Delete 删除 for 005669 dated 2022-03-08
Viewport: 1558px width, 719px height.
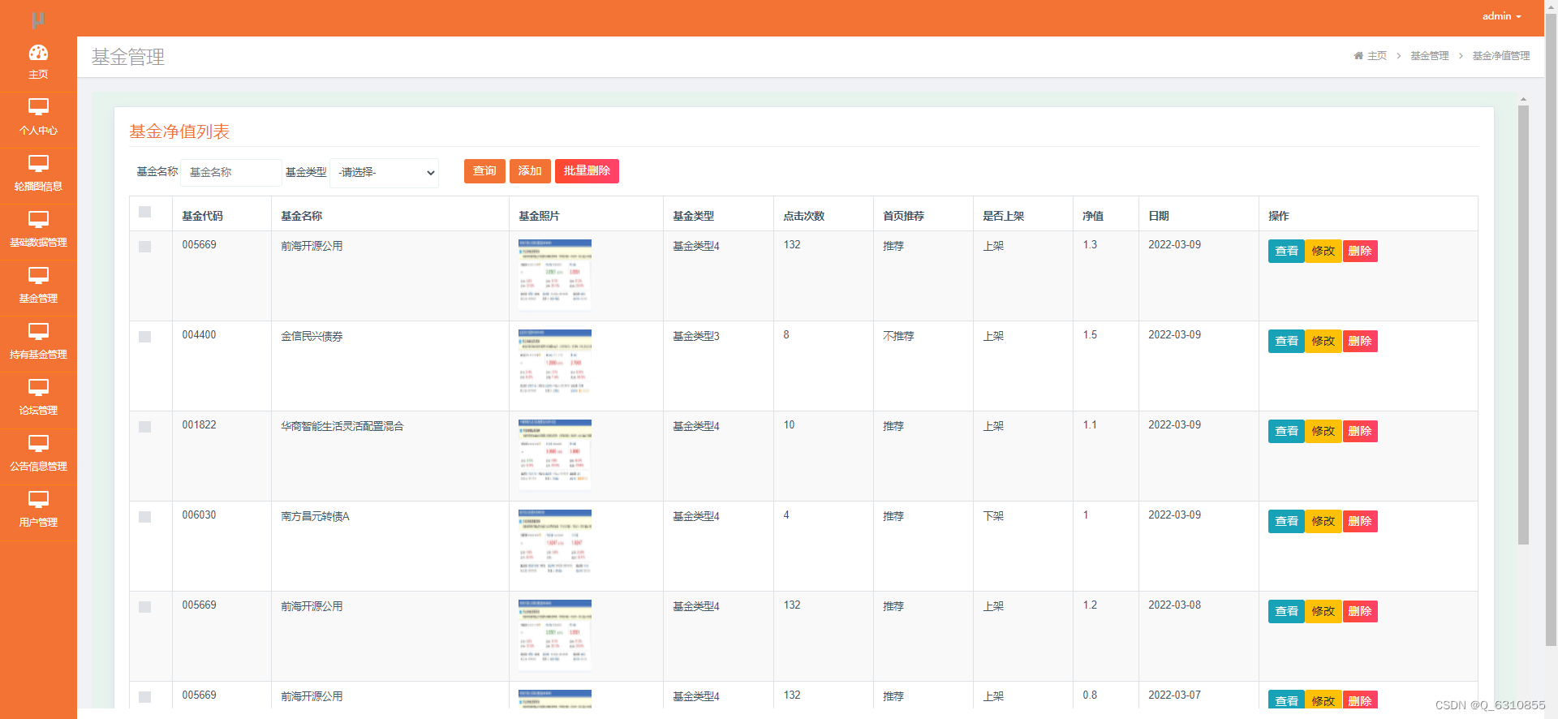[1360, 612]
